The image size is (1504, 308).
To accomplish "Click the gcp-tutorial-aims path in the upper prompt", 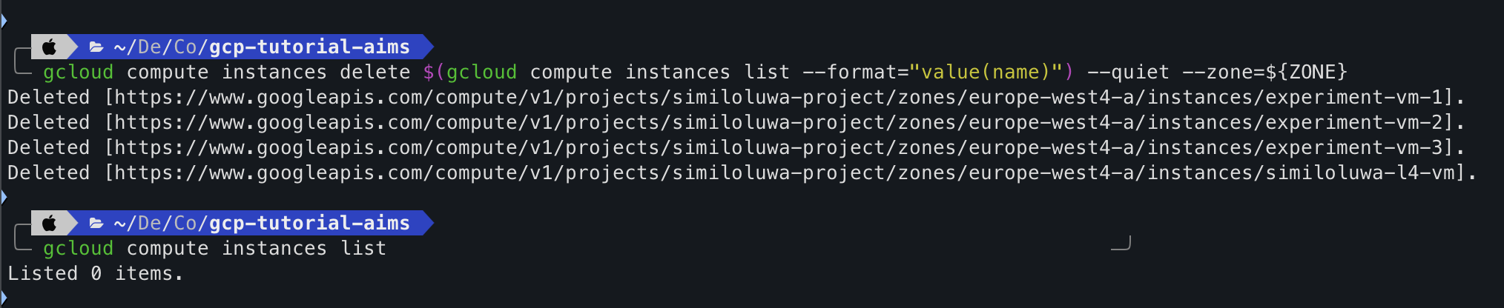I will (309, 47).
